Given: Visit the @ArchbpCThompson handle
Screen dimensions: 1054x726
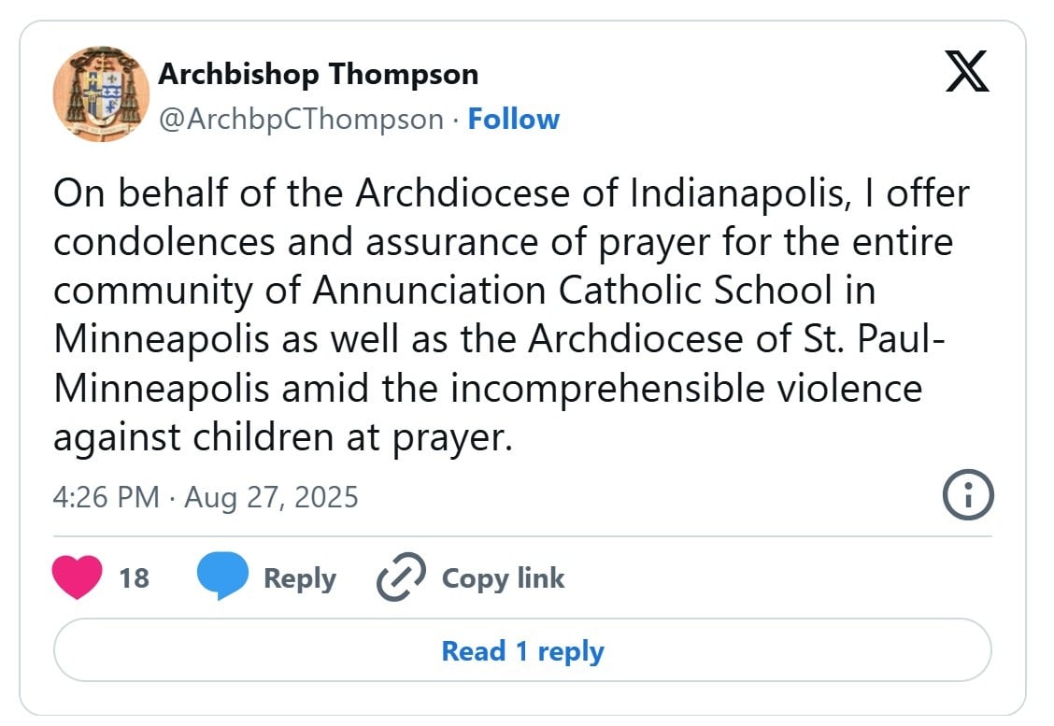Looking at the screenshot, I should tap(301, 120).
